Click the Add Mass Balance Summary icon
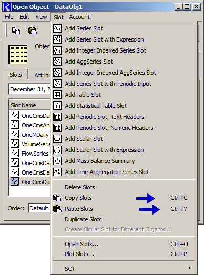 click(x=57, y=161)
